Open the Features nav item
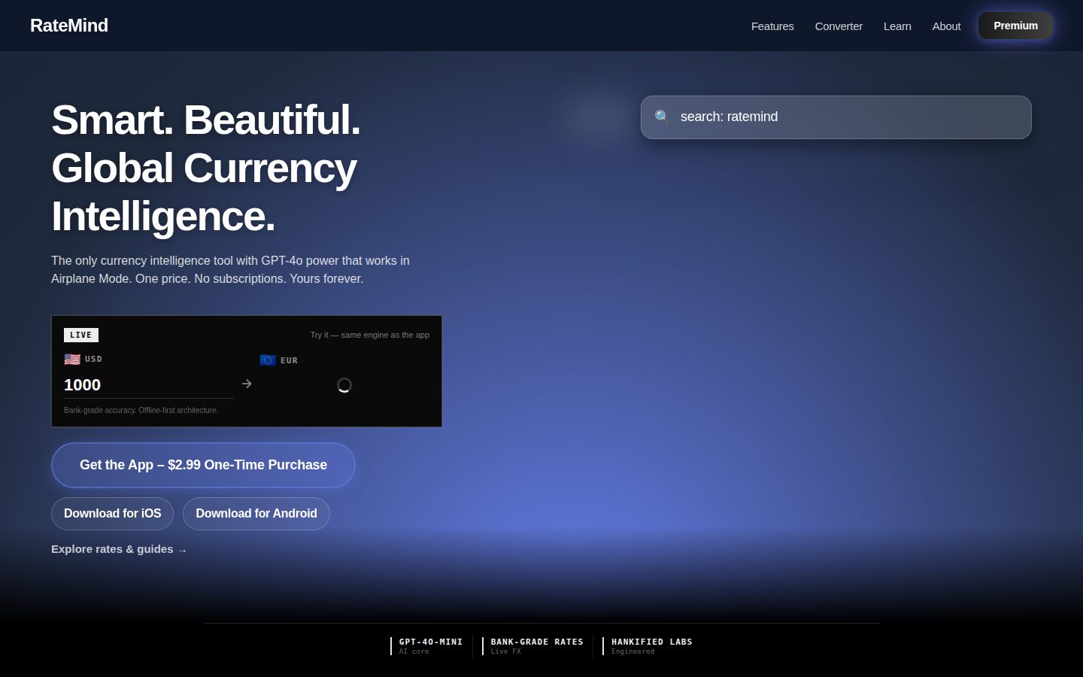Image resolution: width=1083 pixels, height=677 pixels. [x=772, y=26]
